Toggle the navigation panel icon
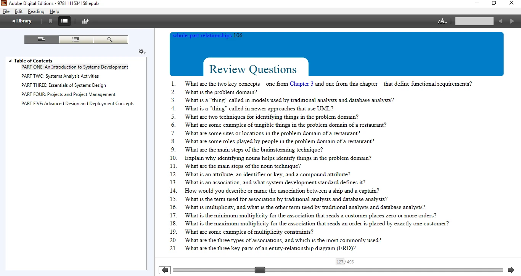521x276 pixels. [64, 21]
